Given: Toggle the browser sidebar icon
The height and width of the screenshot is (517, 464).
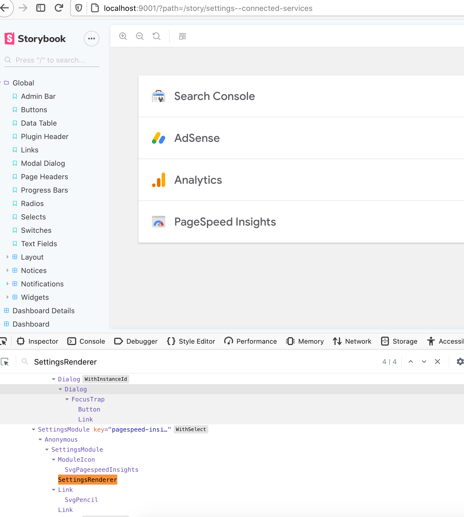Looking at the screenshot, I should pyautogui.click(x=41, y=8).
